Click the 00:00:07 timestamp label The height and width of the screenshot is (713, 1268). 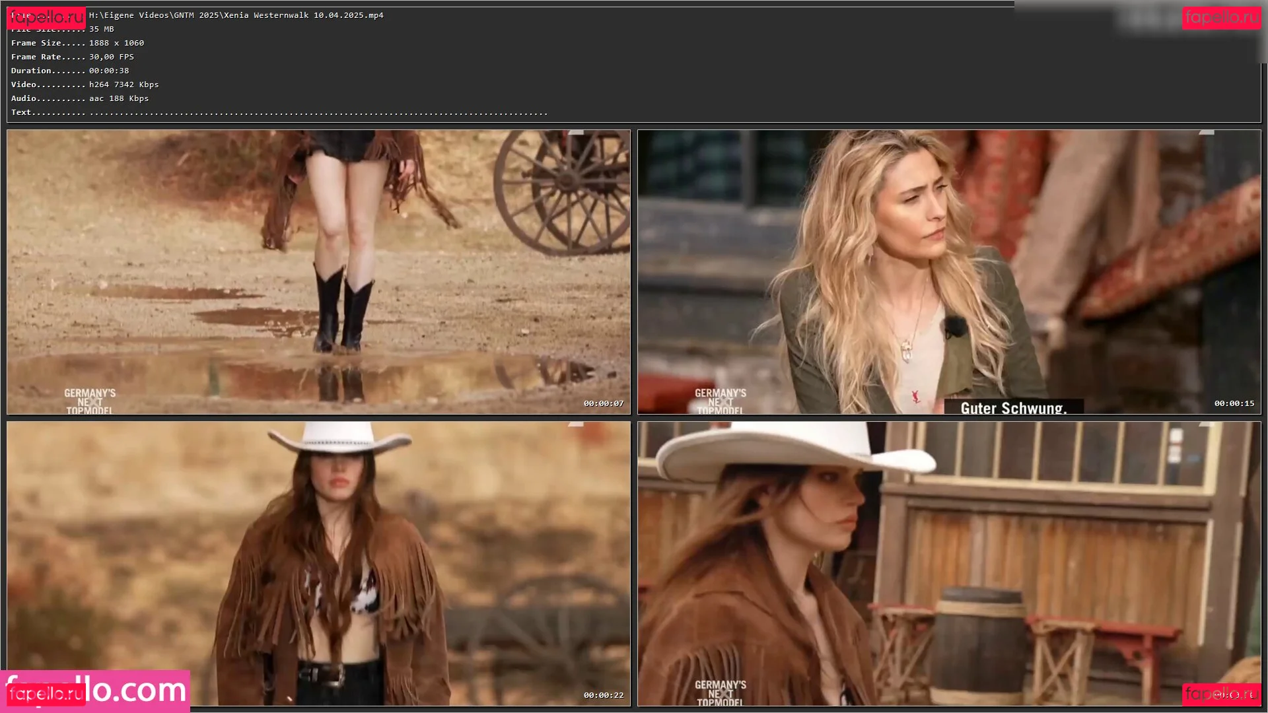[x=603, y=403]
